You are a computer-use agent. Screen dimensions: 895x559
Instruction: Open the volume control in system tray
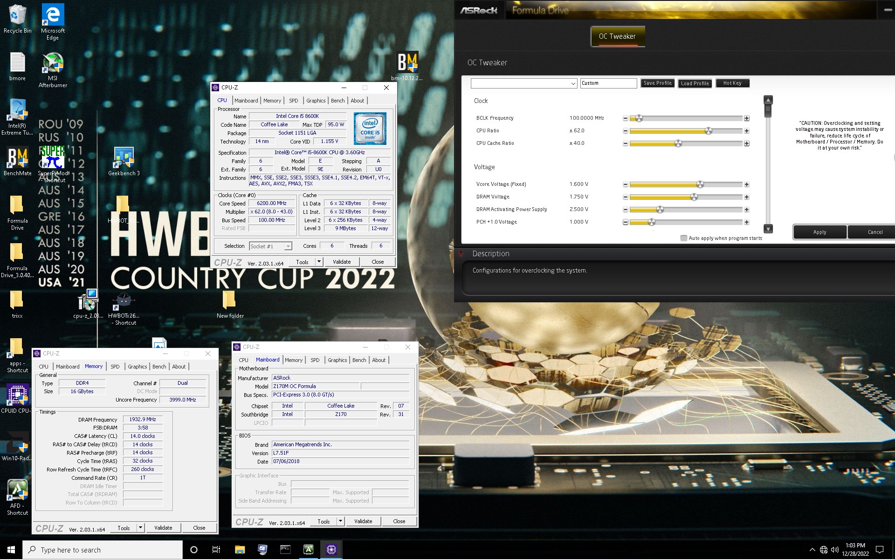(x=835, y=550)
